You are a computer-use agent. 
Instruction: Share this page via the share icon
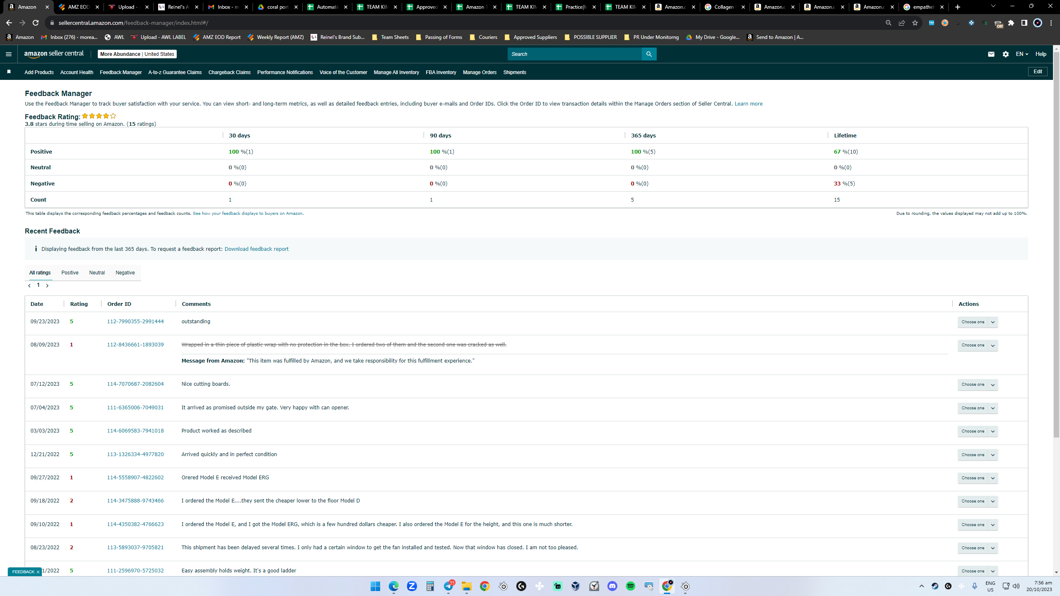pos(902,23)
